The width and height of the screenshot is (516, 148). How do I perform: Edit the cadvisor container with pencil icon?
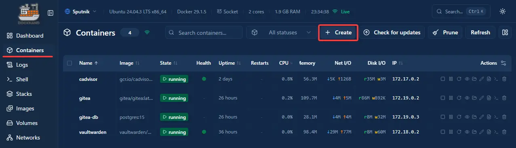point(481,79)
